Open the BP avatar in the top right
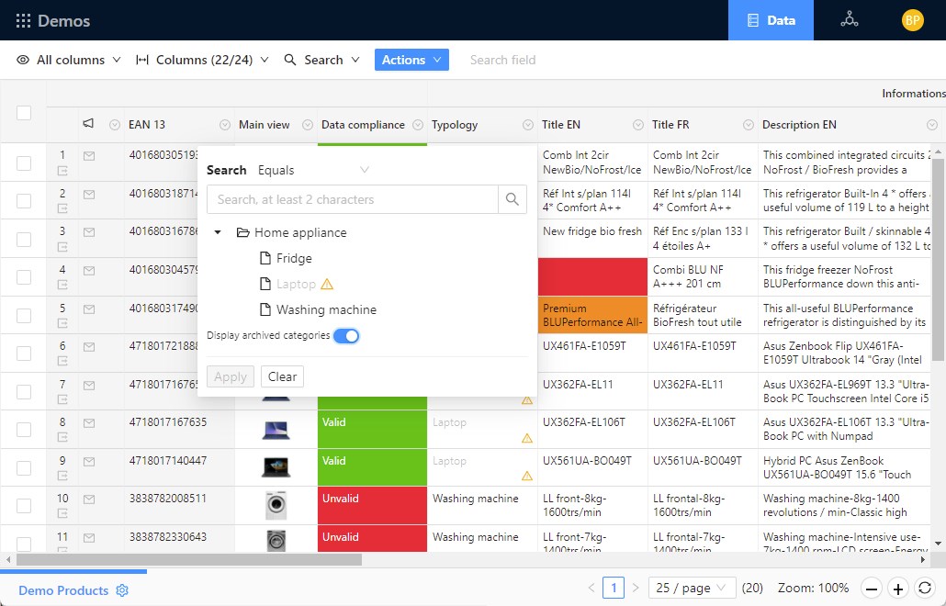This screenshot has height=606, width=946. click(x=912, y=18)
